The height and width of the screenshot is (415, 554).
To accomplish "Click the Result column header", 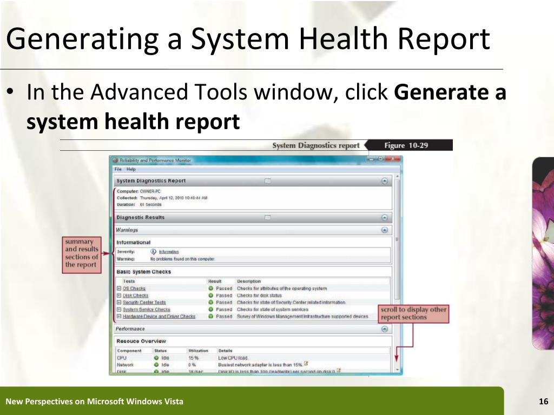I will pyautogui.click(x=215, y=281).
